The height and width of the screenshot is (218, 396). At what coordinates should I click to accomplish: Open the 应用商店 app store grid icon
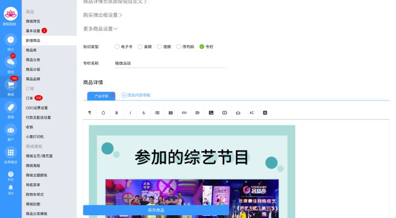pos(10,153)
